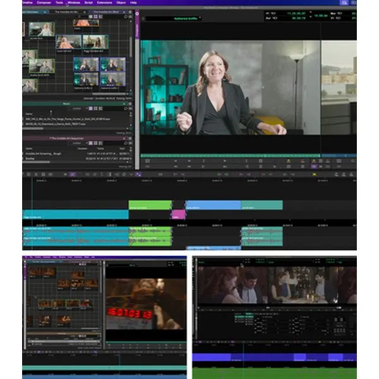
Task: Open the Sequences bin Untitled view dropdown
Action: (80, 143)
